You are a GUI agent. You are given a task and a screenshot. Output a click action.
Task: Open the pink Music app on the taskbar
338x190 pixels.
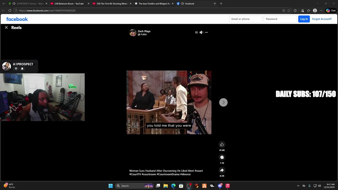(x=228, y=186)
